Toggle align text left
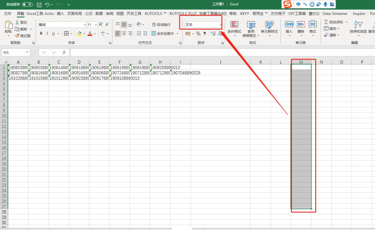Viewport: 375px width, 230px height. (117, 33)
